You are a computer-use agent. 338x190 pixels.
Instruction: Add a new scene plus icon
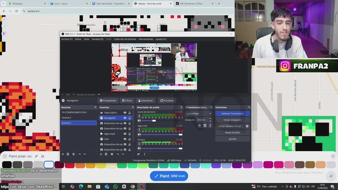coord(63,154)
